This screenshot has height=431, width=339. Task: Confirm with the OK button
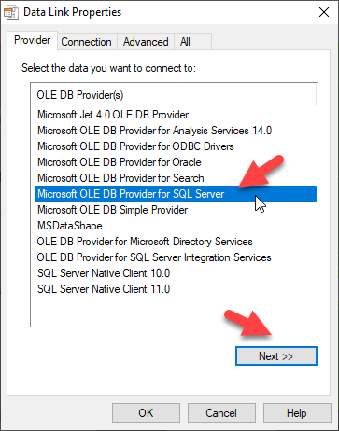(146, 413)
